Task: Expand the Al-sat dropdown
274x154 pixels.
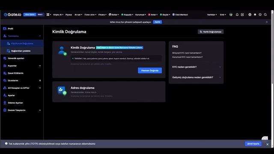Action: [78, 15]
